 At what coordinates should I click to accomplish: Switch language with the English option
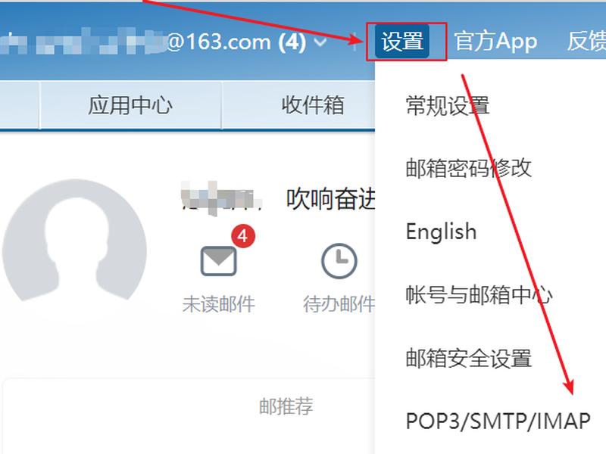[x=441, y=232]
